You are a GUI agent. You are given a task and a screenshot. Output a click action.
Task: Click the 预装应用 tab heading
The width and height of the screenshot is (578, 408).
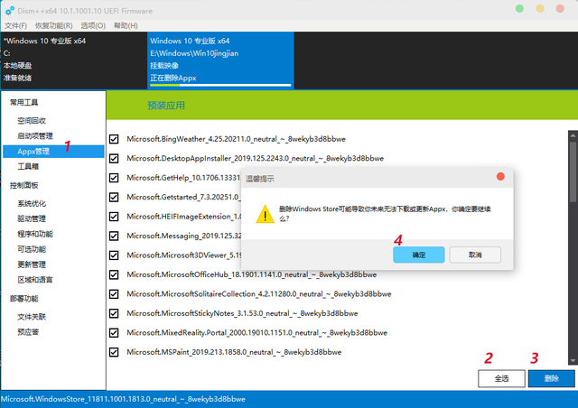point(166,106)
